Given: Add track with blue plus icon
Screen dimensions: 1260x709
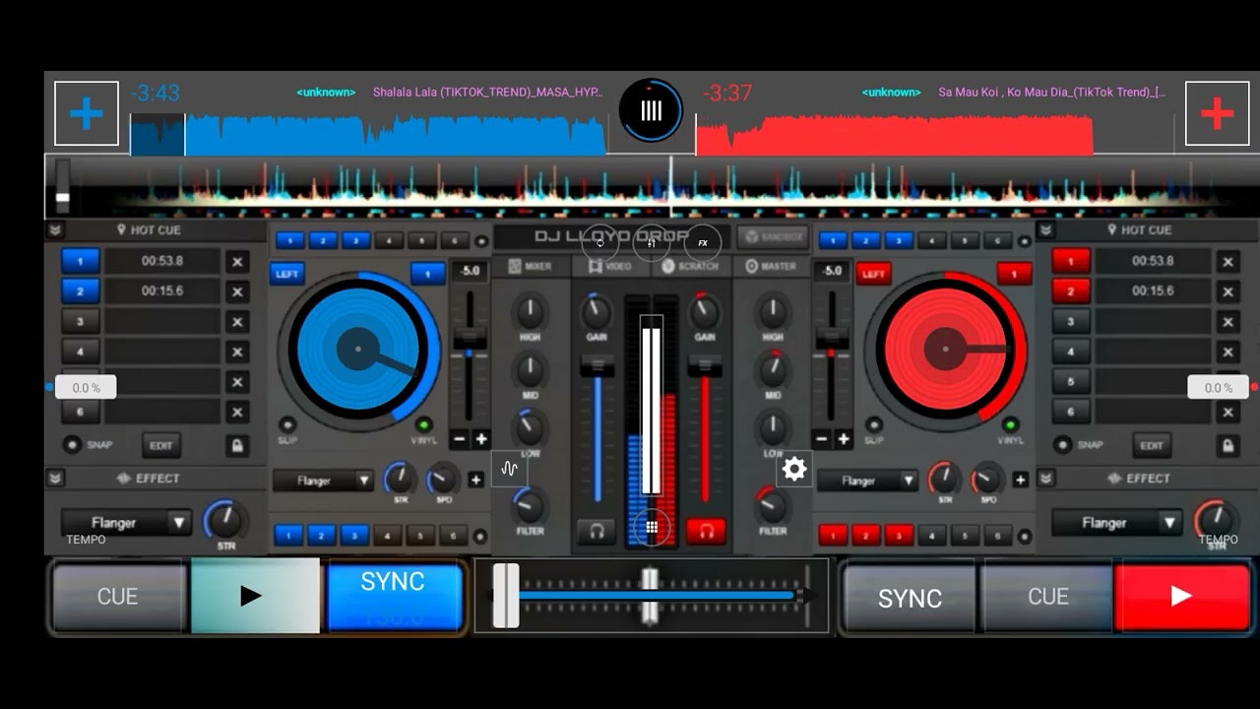Looking at the screenshot, I should [x=87, y=114].
